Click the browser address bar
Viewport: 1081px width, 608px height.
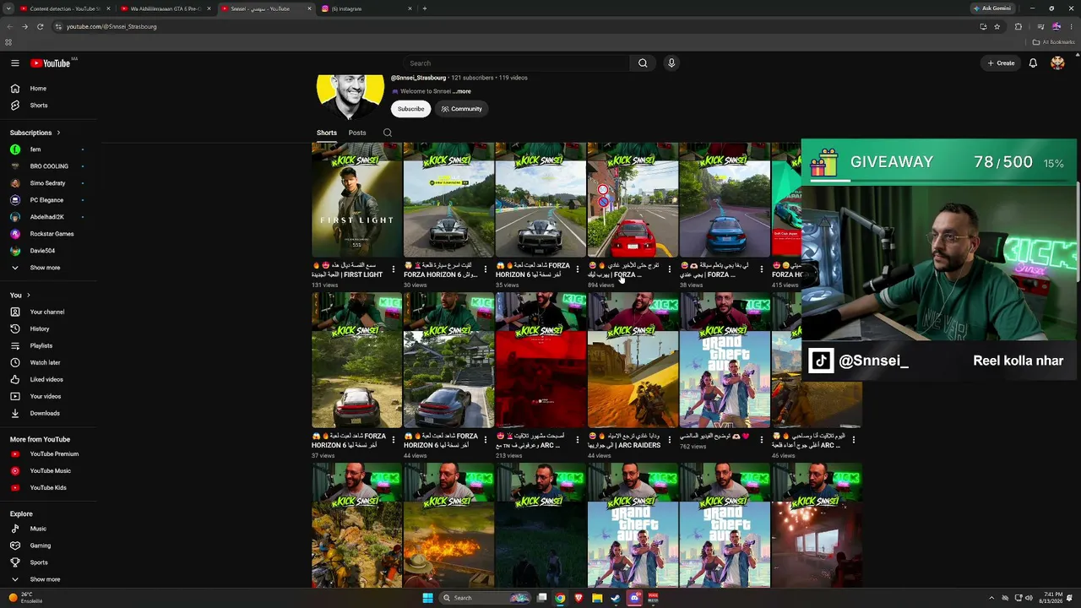pos(517,26)
